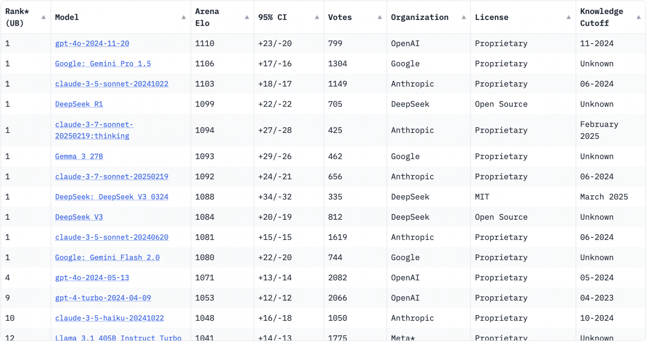Click the Votes column sort arrow

(379, 17)
